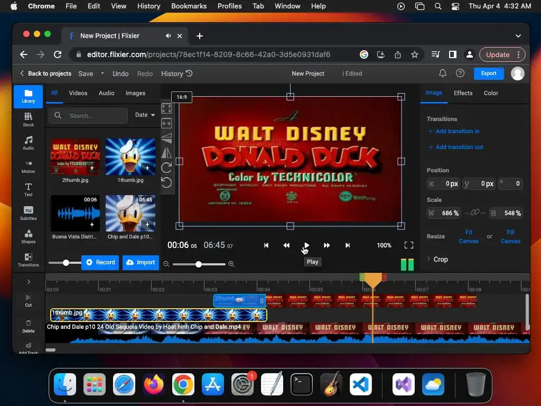
Task: Open the Shapes panel
Action: [x=29, y=236]
